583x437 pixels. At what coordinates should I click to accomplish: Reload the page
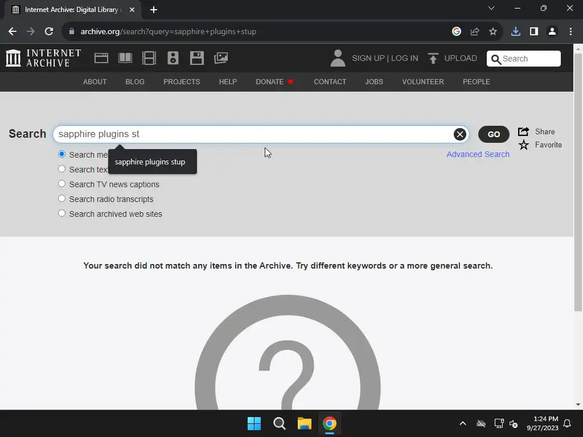49,32
